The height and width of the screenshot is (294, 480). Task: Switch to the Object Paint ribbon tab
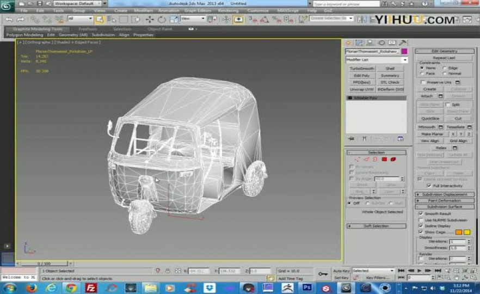click(x=160, y=29)
